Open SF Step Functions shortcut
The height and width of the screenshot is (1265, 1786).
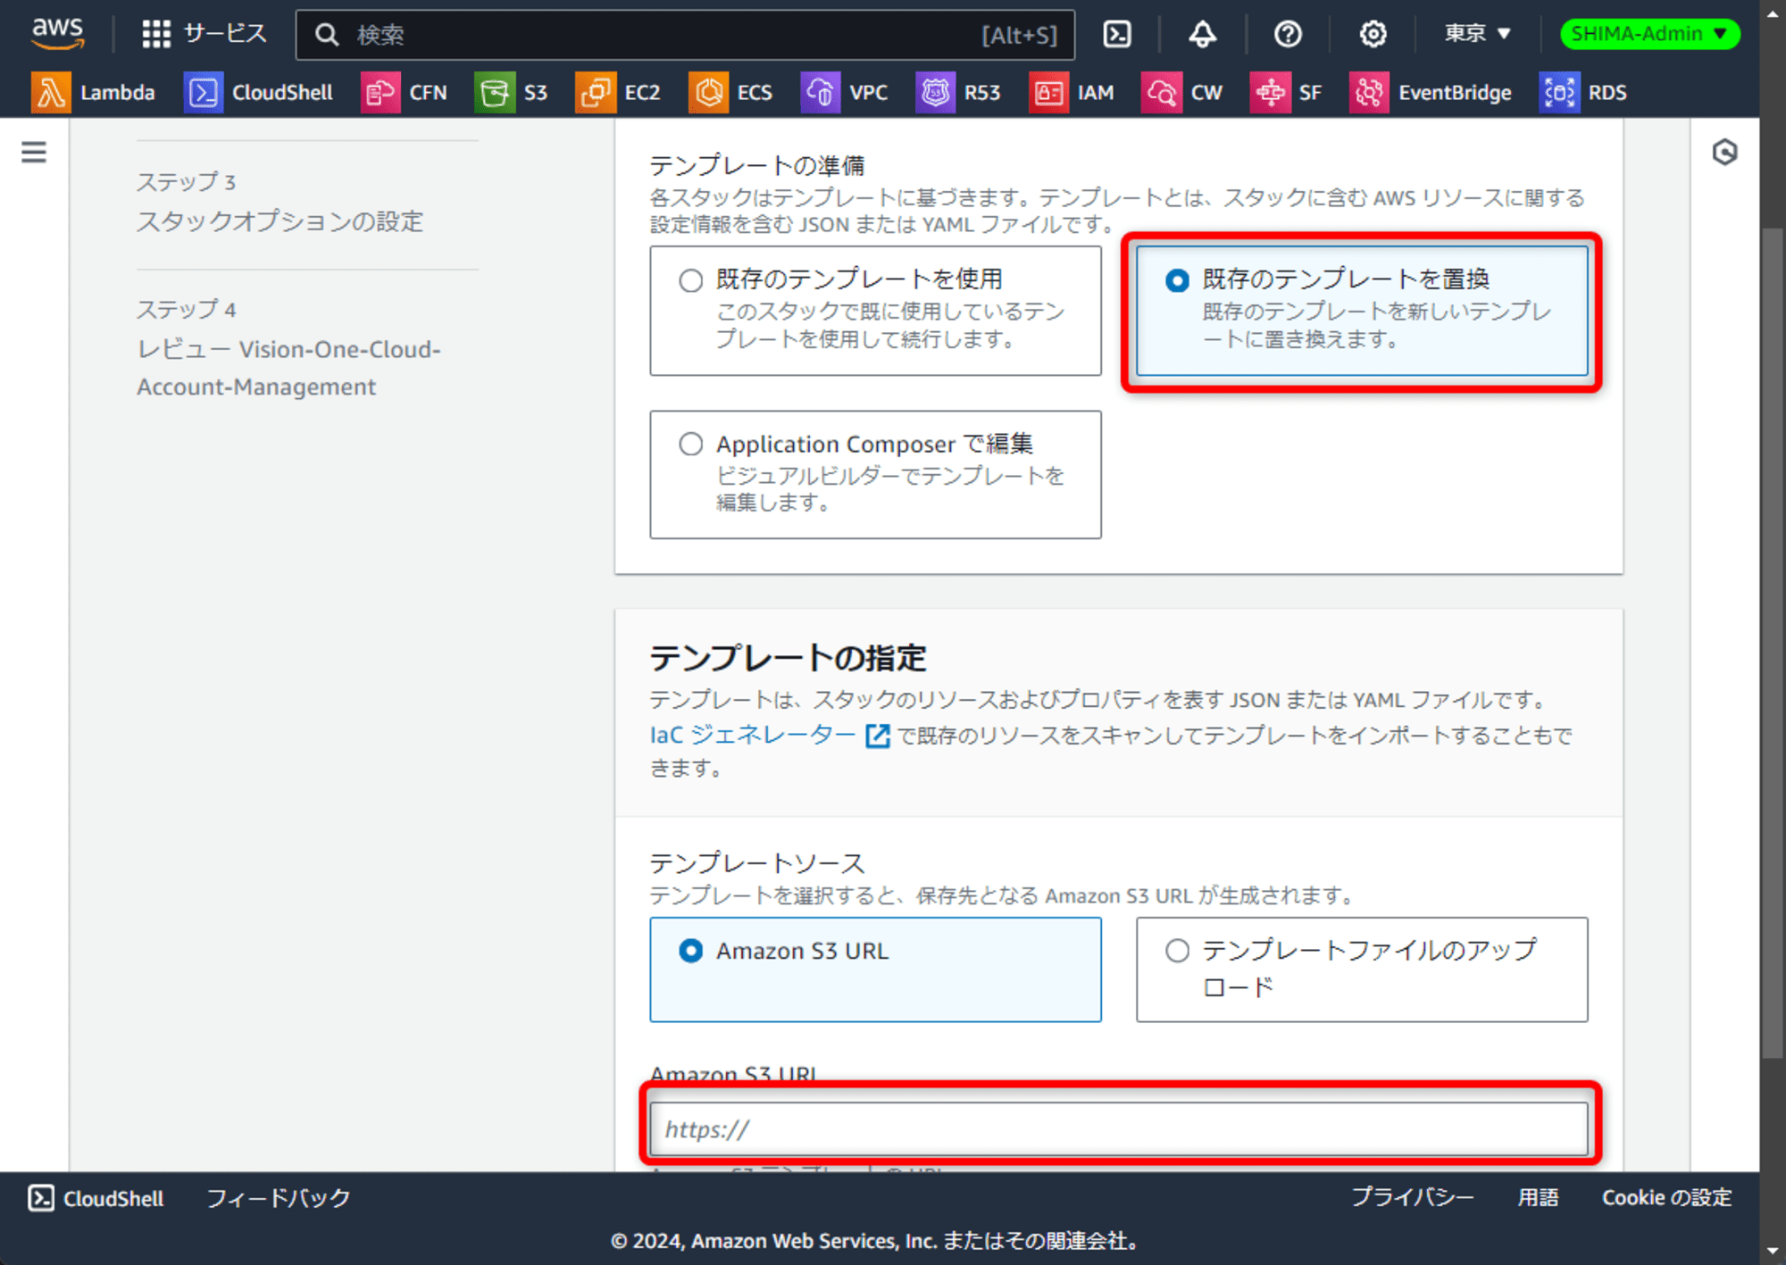(1286, 92)
